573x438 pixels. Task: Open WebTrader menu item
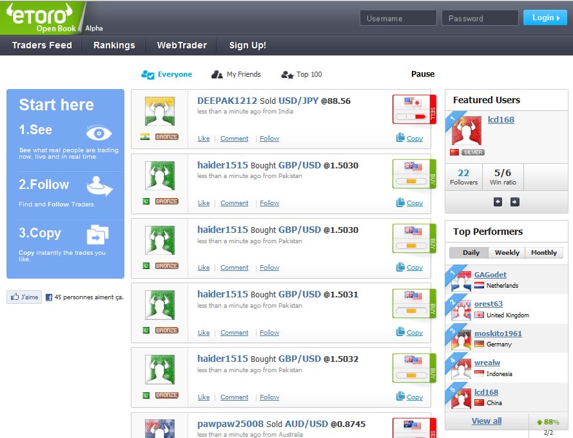[182, 45]
